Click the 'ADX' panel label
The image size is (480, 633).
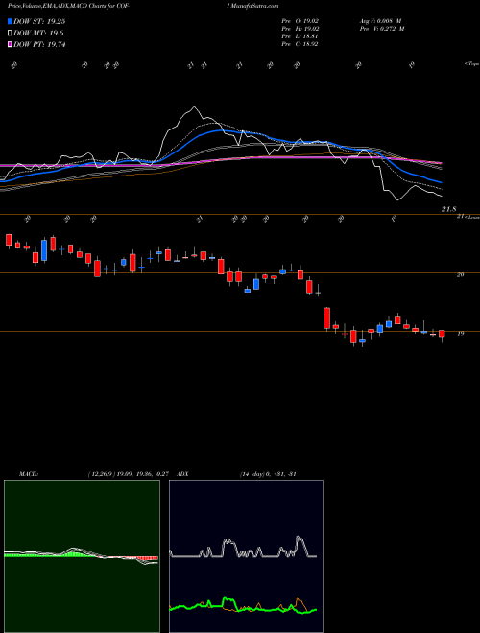(183, 474)
